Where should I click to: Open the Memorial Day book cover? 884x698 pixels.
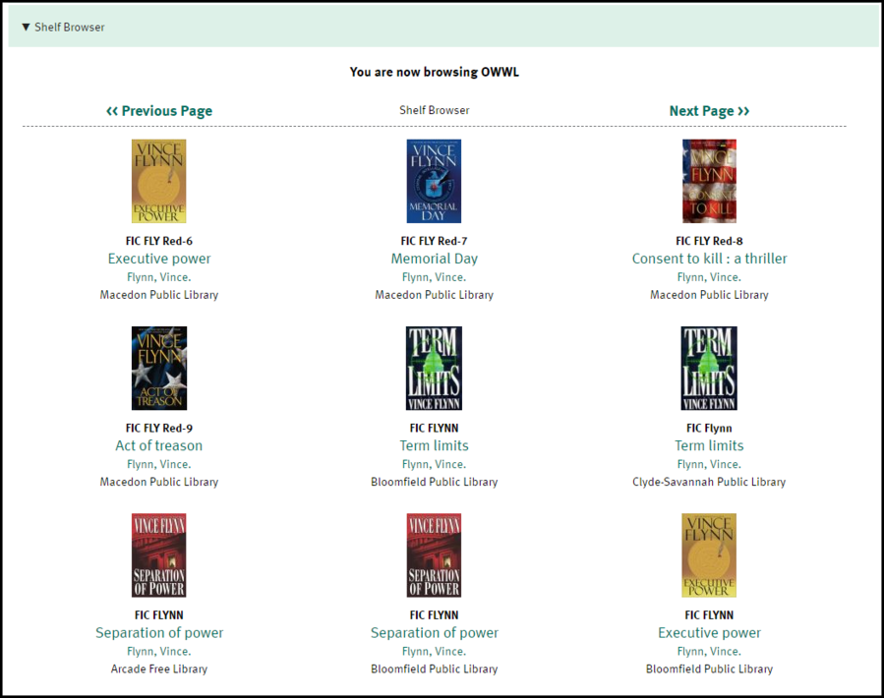(434, 181)
